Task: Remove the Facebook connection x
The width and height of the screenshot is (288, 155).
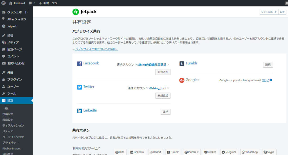Action: click(168, 64)
